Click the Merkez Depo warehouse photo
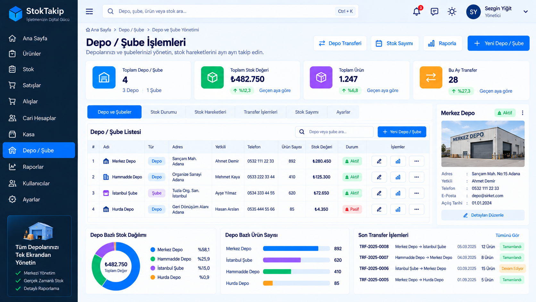This screenshot has height=302, width=536. pos(483,144)
